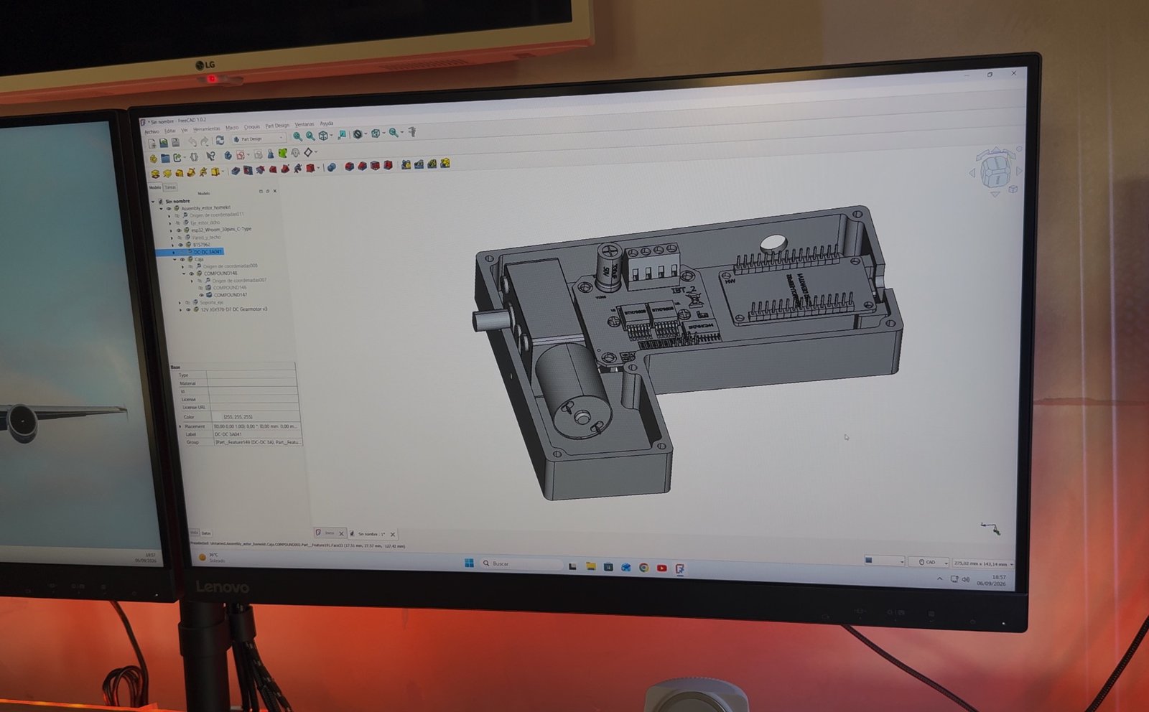Collapse the Caja node
This screenshot has height=712, width=1149.
click(x=175, y=260)
